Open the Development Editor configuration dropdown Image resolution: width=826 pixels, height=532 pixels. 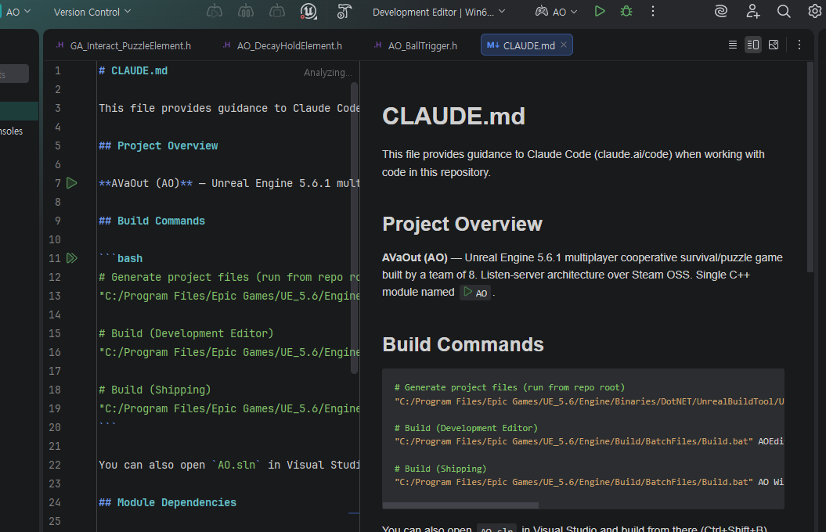point(438,12)
